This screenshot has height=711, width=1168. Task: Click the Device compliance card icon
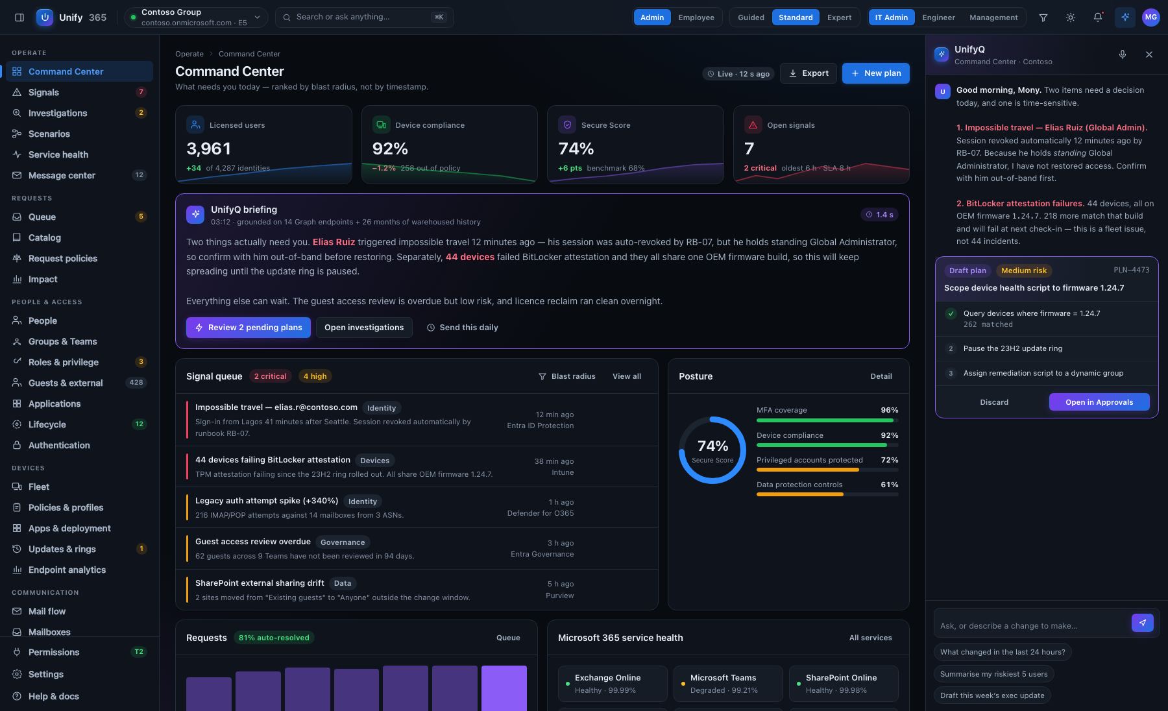[381, 125]
